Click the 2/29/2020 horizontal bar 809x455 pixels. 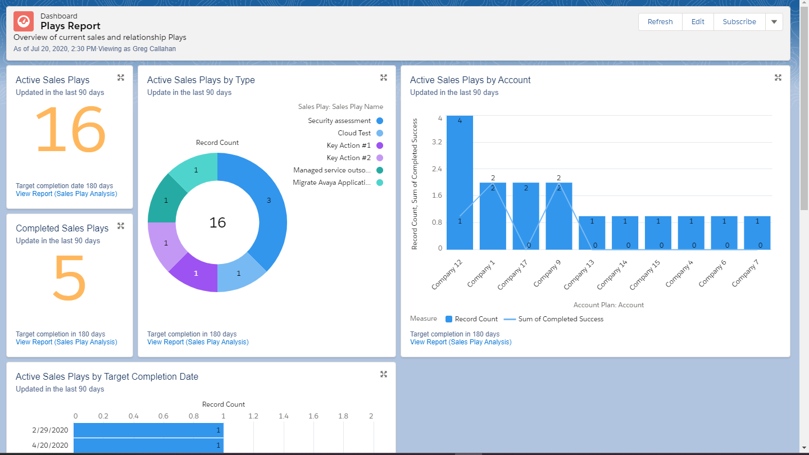(148, 430)
